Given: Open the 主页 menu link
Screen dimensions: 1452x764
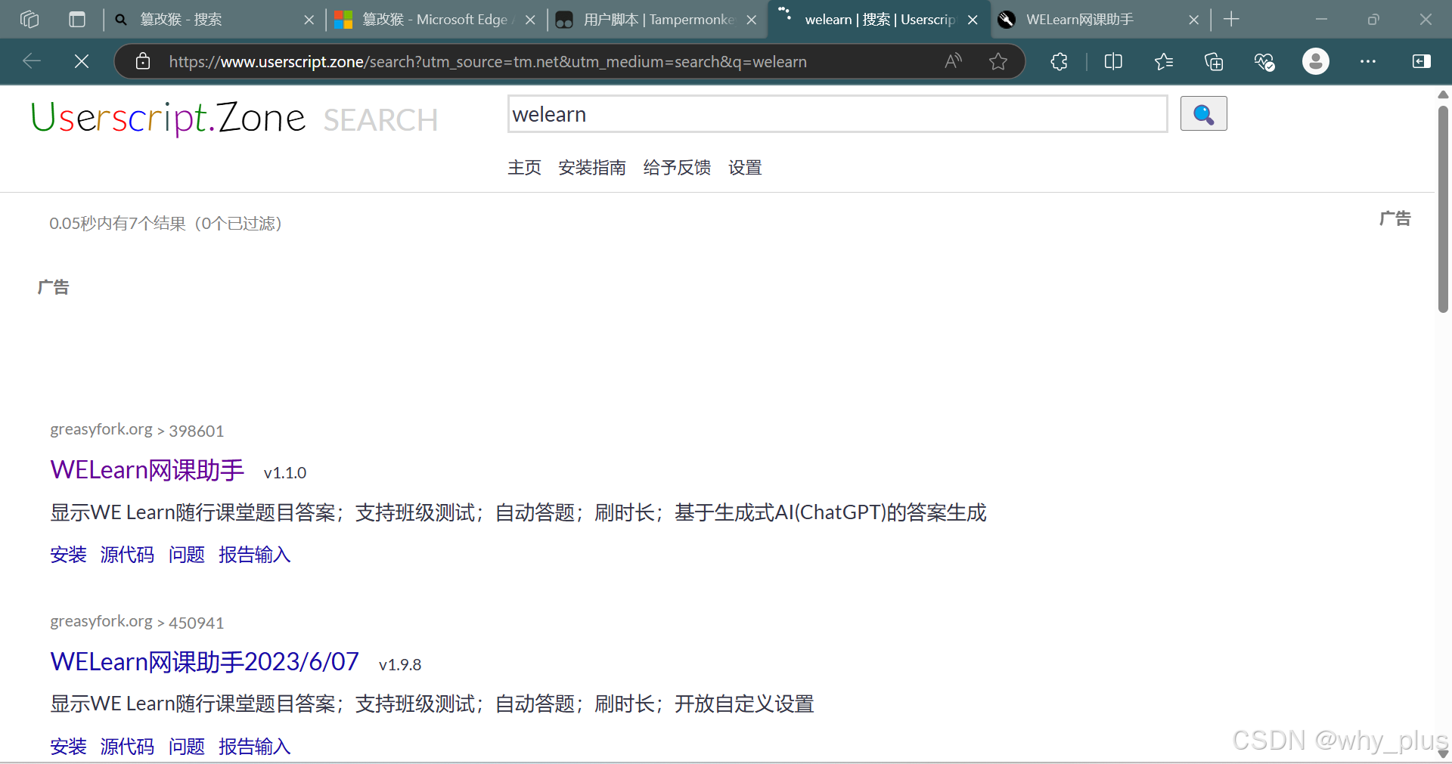Looking at the screenshot, I should pyautogui.click(x=524, y=168).
